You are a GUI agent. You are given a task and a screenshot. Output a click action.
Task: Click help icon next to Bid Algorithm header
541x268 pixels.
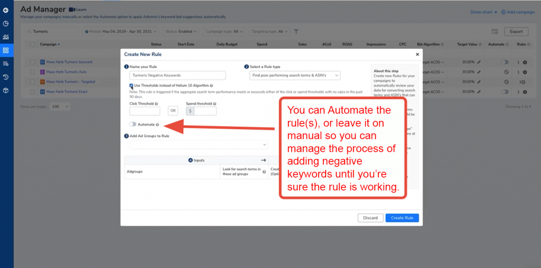tap(442, 44)
